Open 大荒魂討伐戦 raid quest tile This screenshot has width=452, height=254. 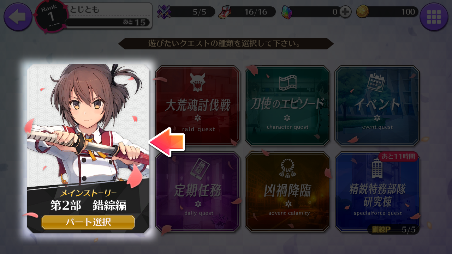click(x=198, y=105)
